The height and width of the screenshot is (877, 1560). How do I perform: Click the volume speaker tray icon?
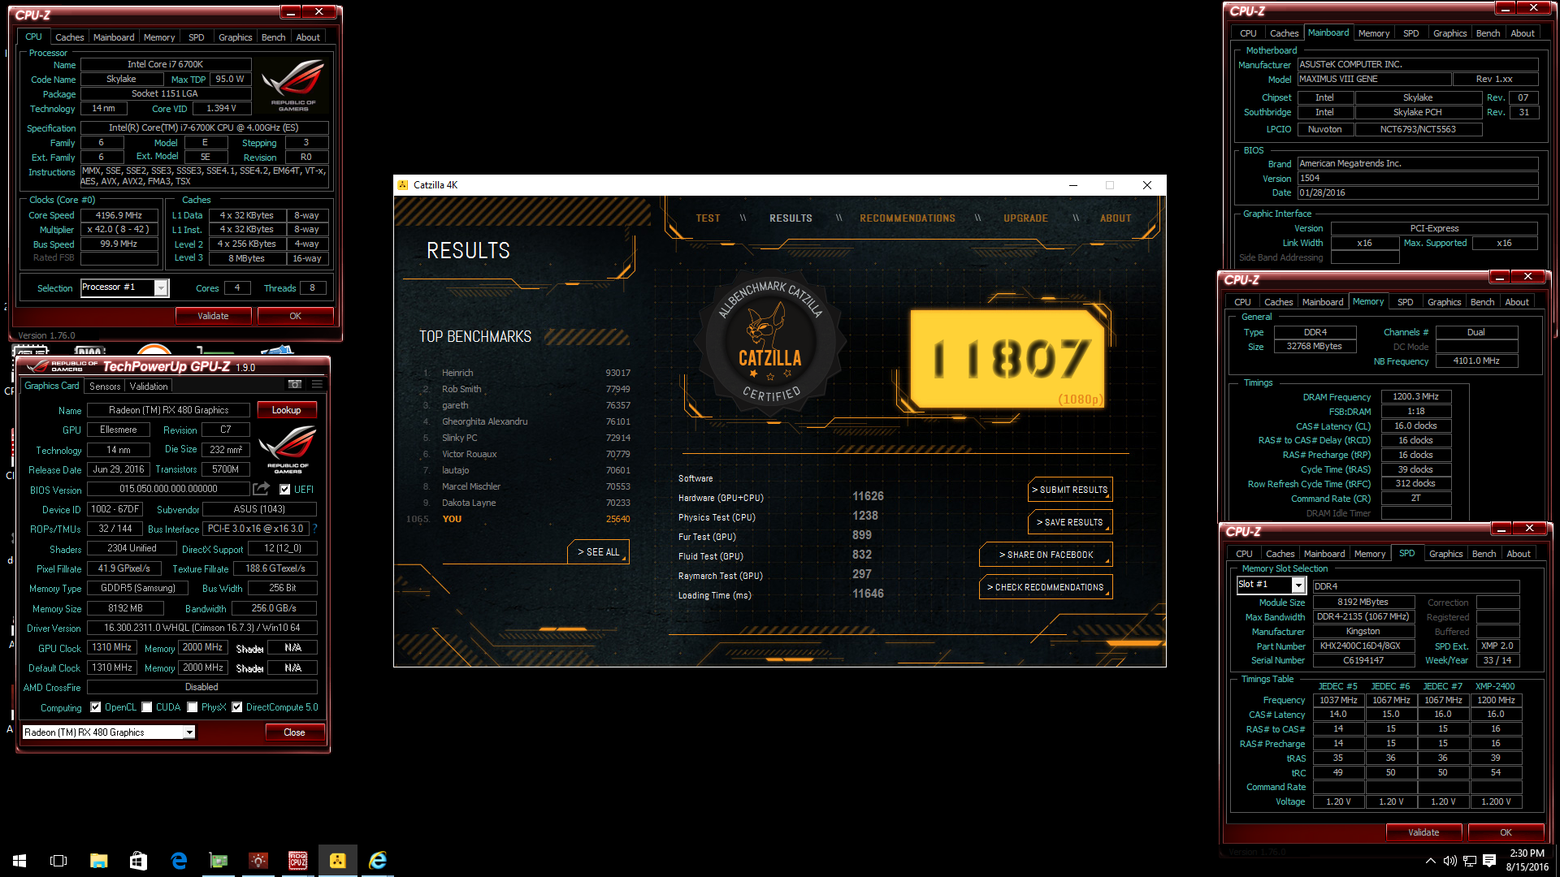[x=1449, y=860]
